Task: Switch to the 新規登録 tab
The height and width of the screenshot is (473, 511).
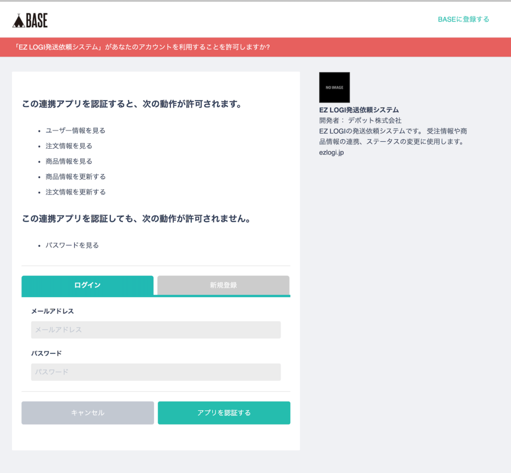Action: tap(223, 285)
